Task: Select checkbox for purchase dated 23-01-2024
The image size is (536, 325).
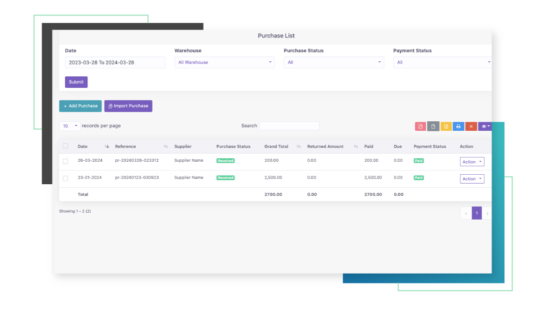Action: click(65, 178)
